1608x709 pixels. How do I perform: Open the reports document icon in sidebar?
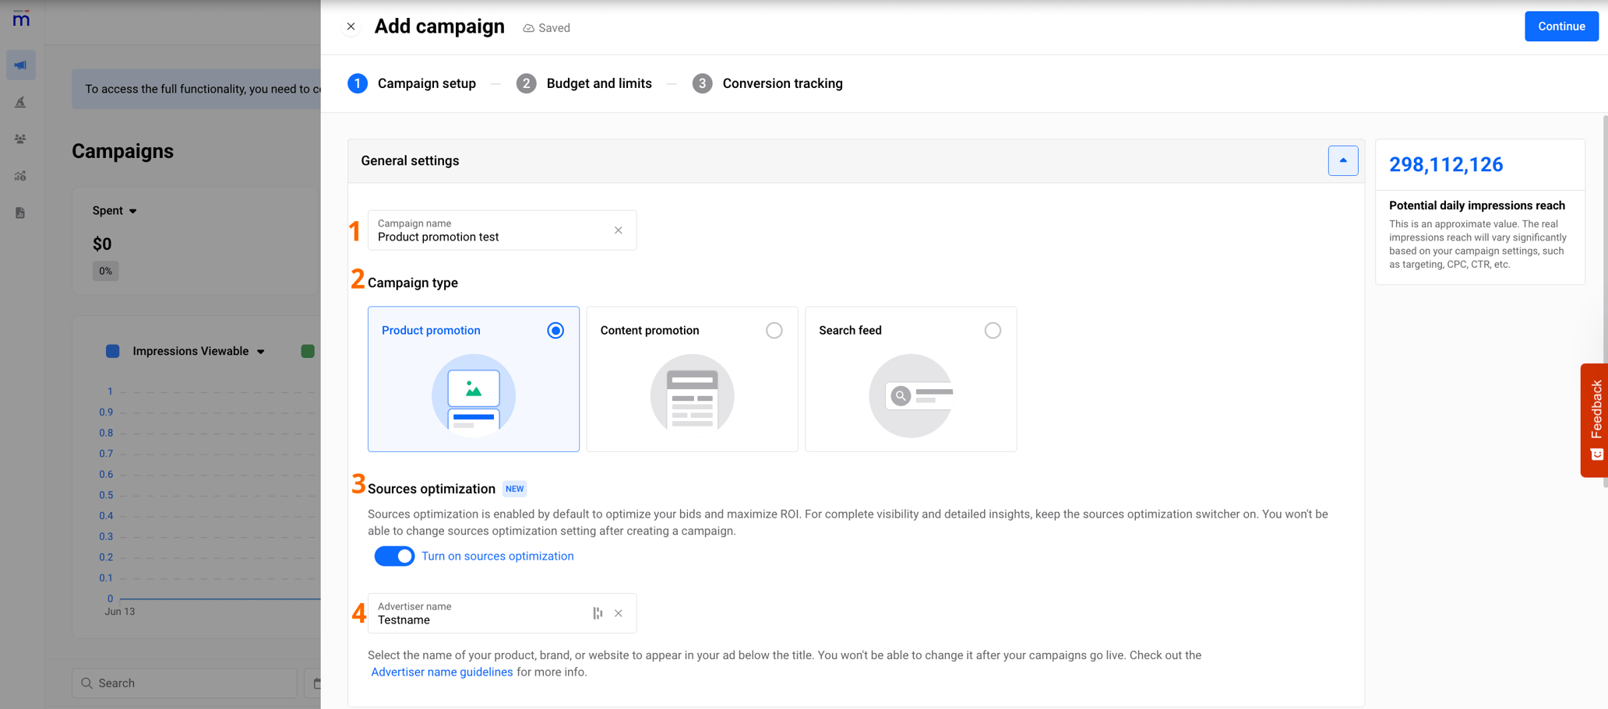point(19,212)
